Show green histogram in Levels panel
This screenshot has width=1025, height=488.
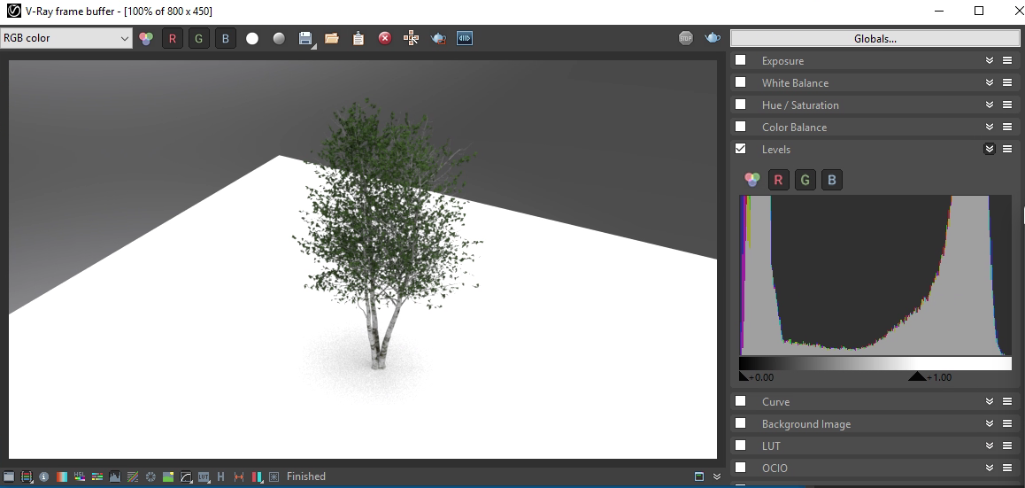(805, 180)
